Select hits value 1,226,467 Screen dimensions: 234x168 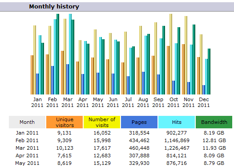[177, 148]
